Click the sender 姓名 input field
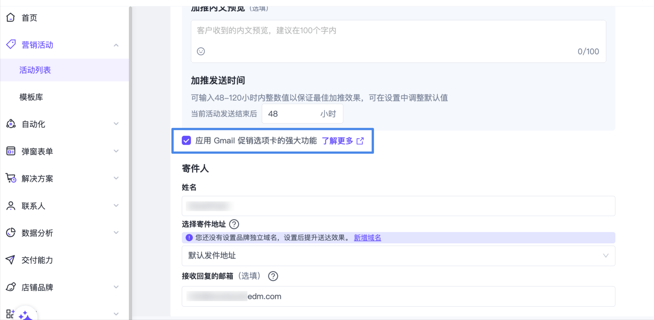Viewport: 654px width, 320px height. [398, 206]
